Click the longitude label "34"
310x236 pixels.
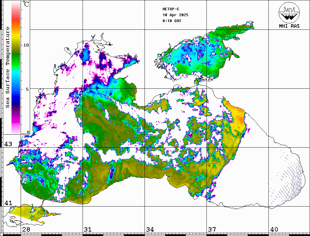click(x=150, y=229)
